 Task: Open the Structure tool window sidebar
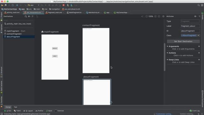click(x=1, y=72)
